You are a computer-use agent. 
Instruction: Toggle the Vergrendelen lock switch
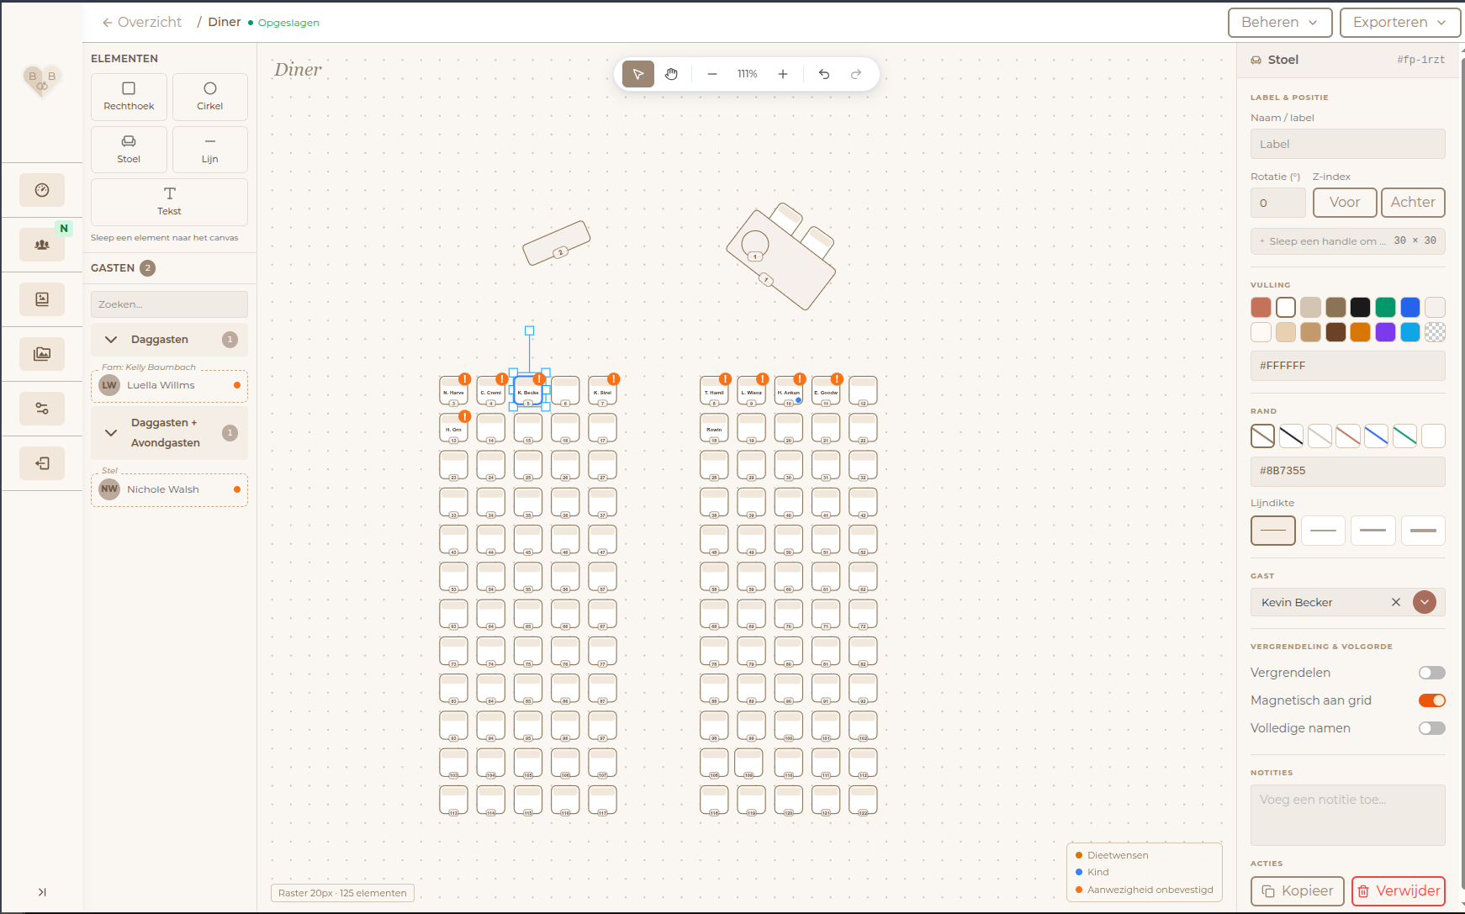[x=1431, y=673]
